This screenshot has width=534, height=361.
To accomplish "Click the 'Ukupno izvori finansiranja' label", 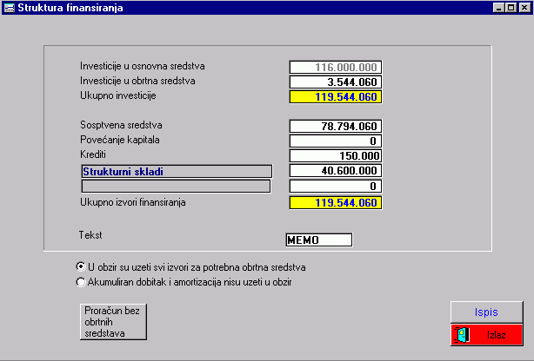I will [x=133, y=202].
